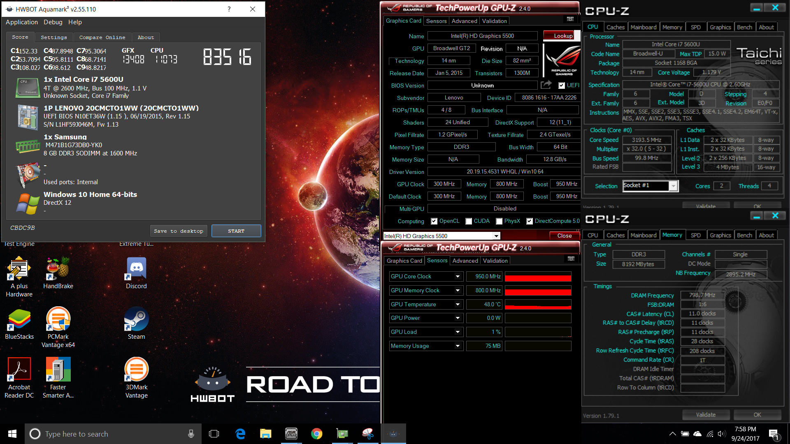790x444 pixels.
Task: Click the GPU Core Clock red graph bar
Action: pyautogui.click(x=538, y=277)
